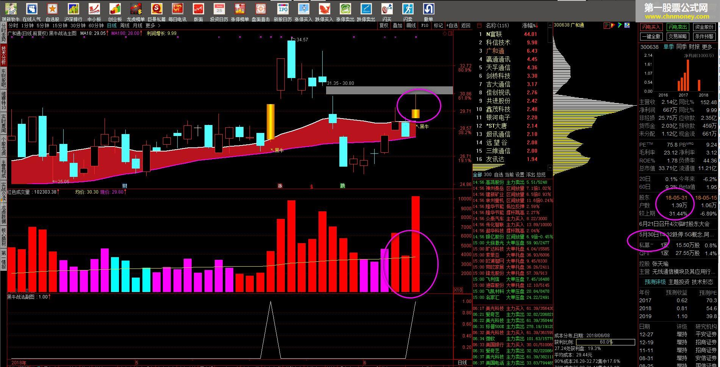Click the red-yellow arrow icon above cost chart
720x367 pixels.
[614, 25]
